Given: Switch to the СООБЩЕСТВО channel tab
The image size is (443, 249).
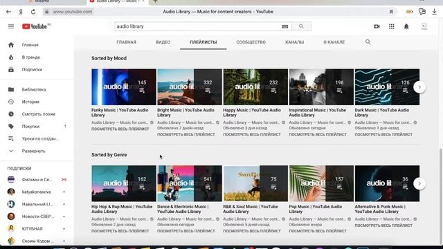Looking at the screenshot, I should (x=251, y=42).
